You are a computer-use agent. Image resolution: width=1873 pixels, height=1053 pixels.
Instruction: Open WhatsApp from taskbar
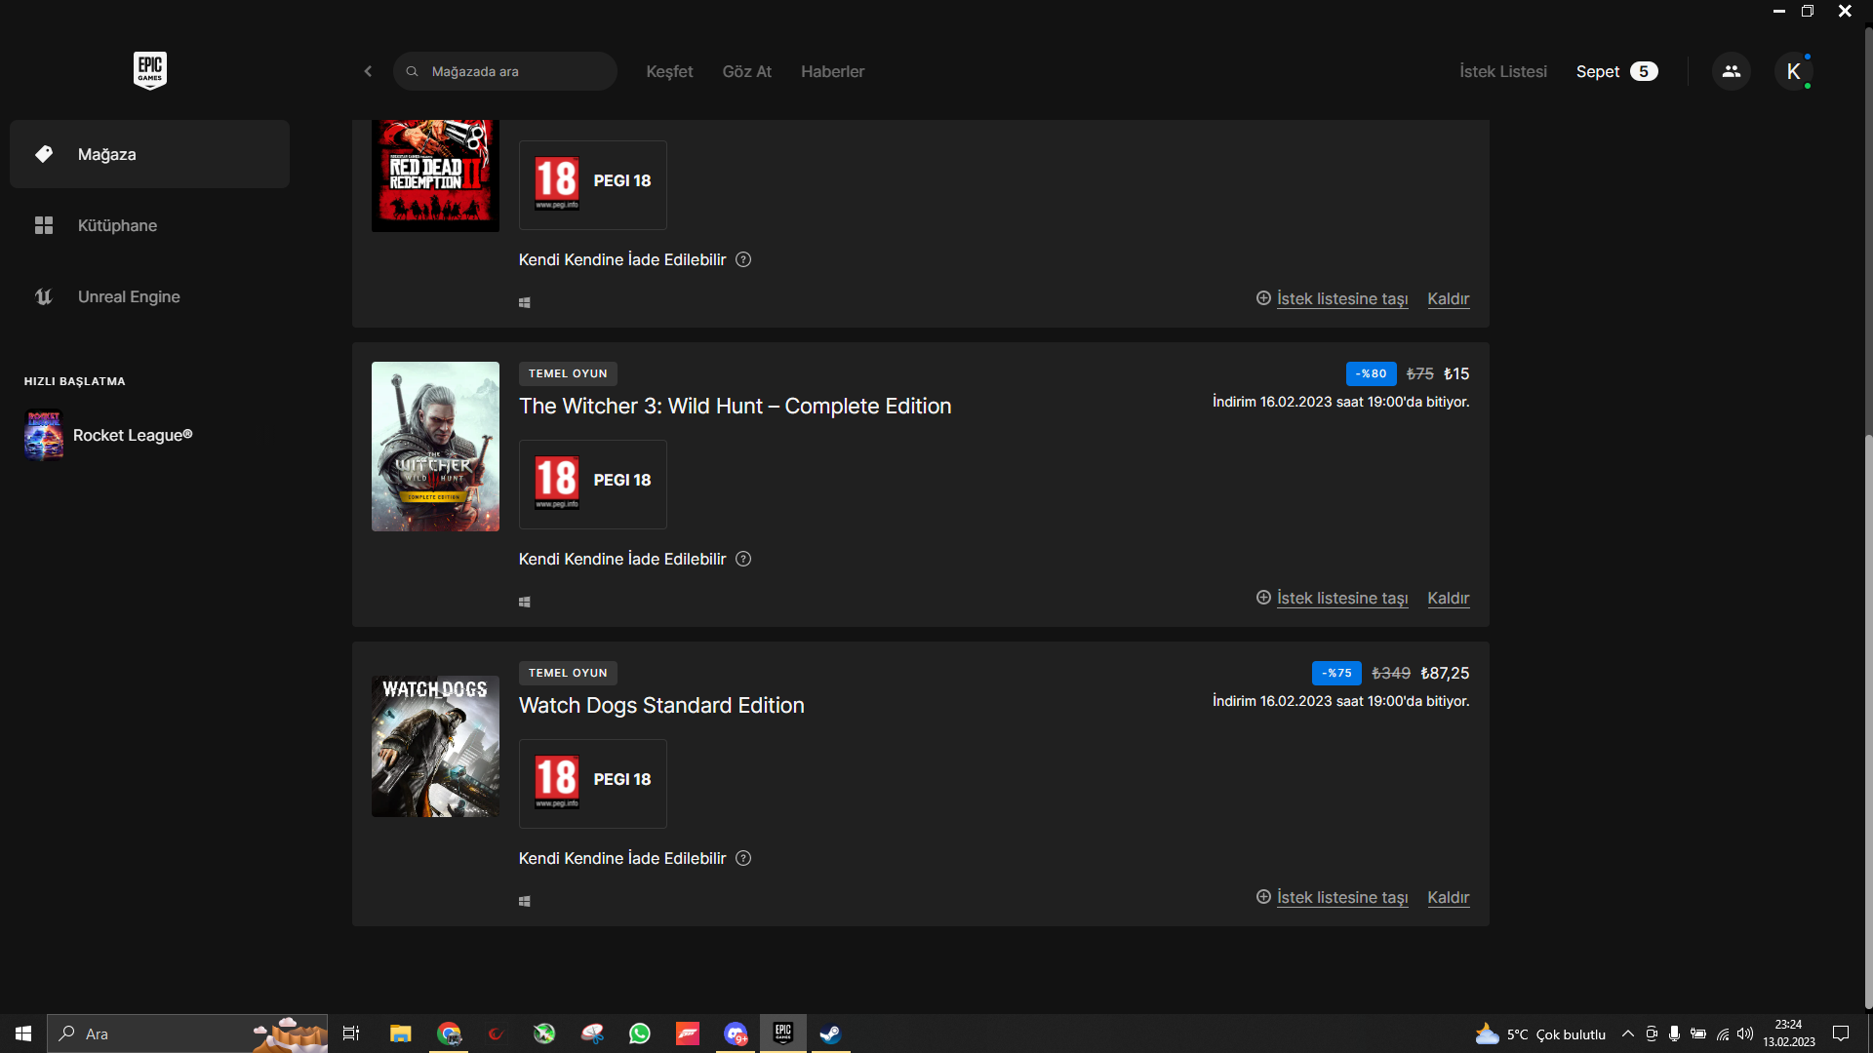(x=640, y=1033)
